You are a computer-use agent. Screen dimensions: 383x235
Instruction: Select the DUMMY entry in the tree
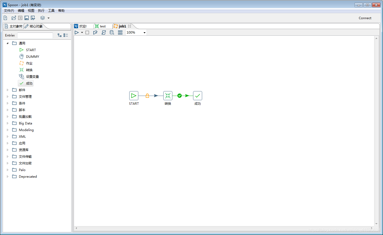(29, 56)
